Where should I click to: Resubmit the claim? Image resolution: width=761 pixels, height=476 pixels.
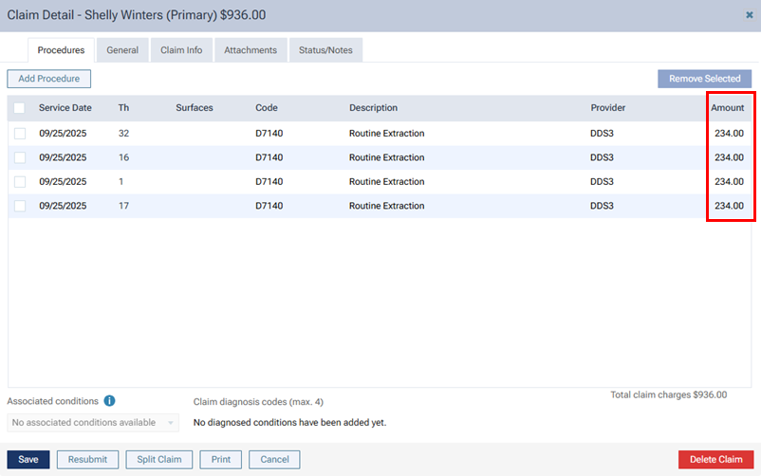click(x=87, y=460)
